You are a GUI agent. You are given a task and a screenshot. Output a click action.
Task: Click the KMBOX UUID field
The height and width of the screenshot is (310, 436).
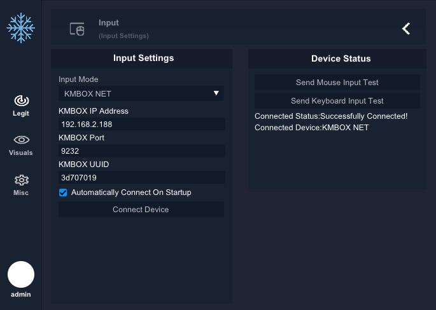(x=142, y=177)
